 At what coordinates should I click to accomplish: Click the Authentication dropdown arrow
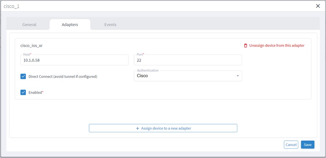238,76
